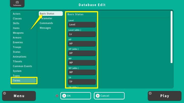Choose Armors from the category list
184x103 pixels.
[x=17, y=38]
